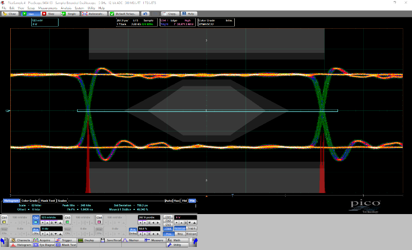Toggle channel Ch1 with yellow indicator
412x250 pixels.
(4, 220)
